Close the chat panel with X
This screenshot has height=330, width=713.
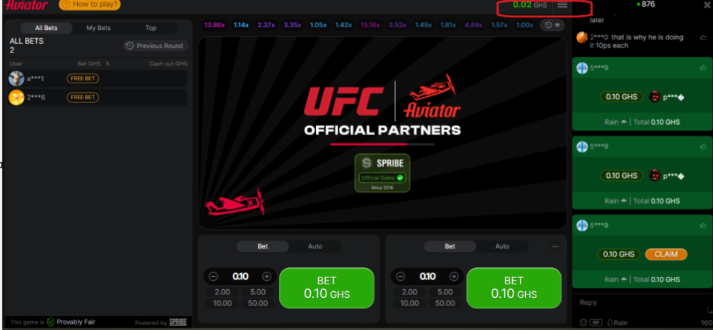pyautogui.click(x=707, y=5)
